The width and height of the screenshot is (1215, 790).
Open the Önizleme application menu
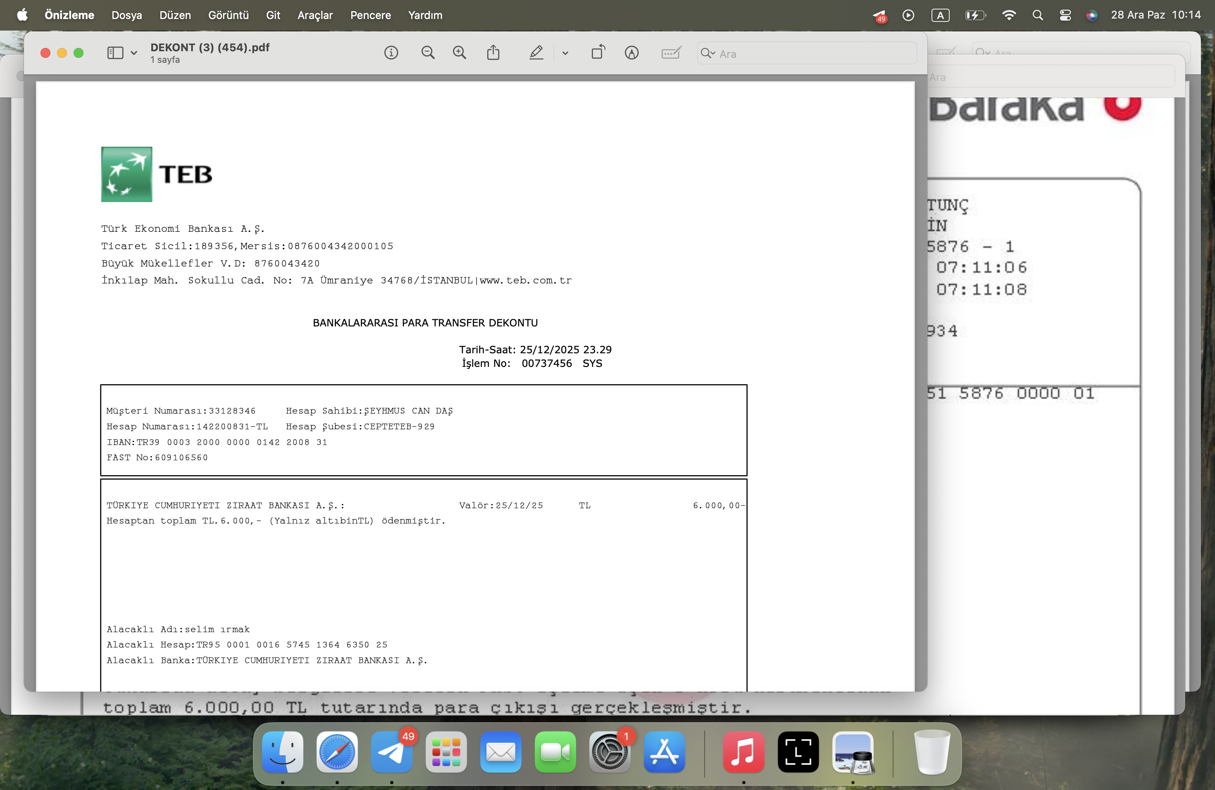click(69, 15)
